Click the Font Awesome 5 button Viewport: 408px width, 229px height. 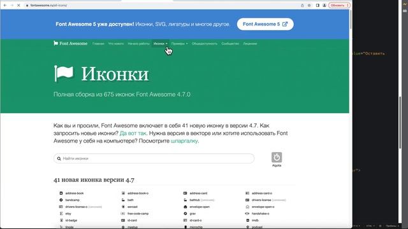265,24
